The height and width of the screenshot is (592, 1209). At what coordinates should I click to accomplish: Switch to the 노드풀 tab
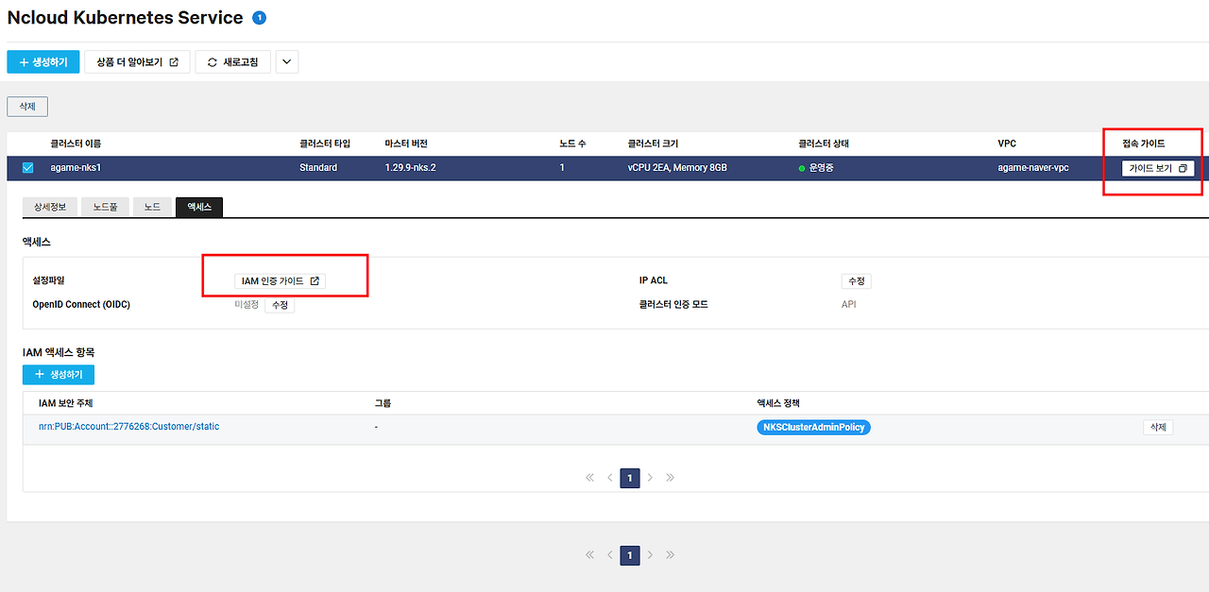click(105, 207)
